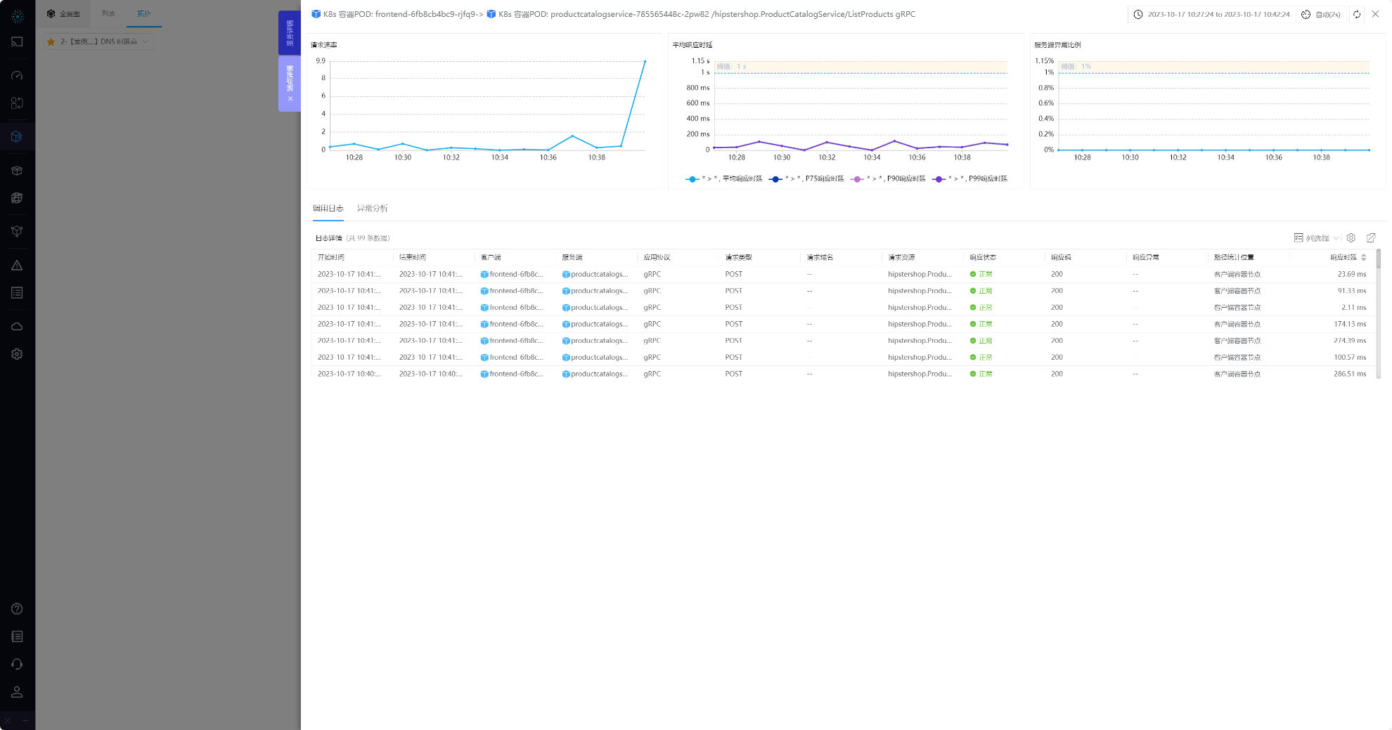
Task: Toggle the P99响应时延 legend series
Action: (x=969, y=179)
